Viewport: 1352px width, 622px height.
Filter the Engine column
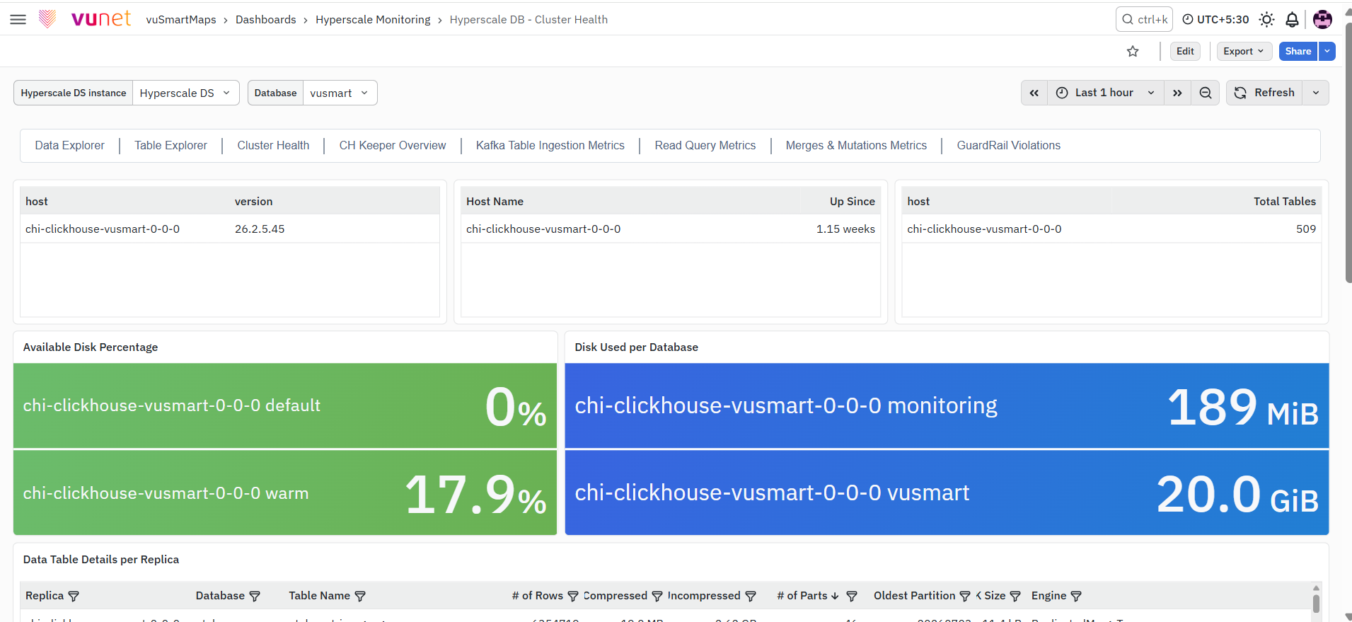[1076, 596]
